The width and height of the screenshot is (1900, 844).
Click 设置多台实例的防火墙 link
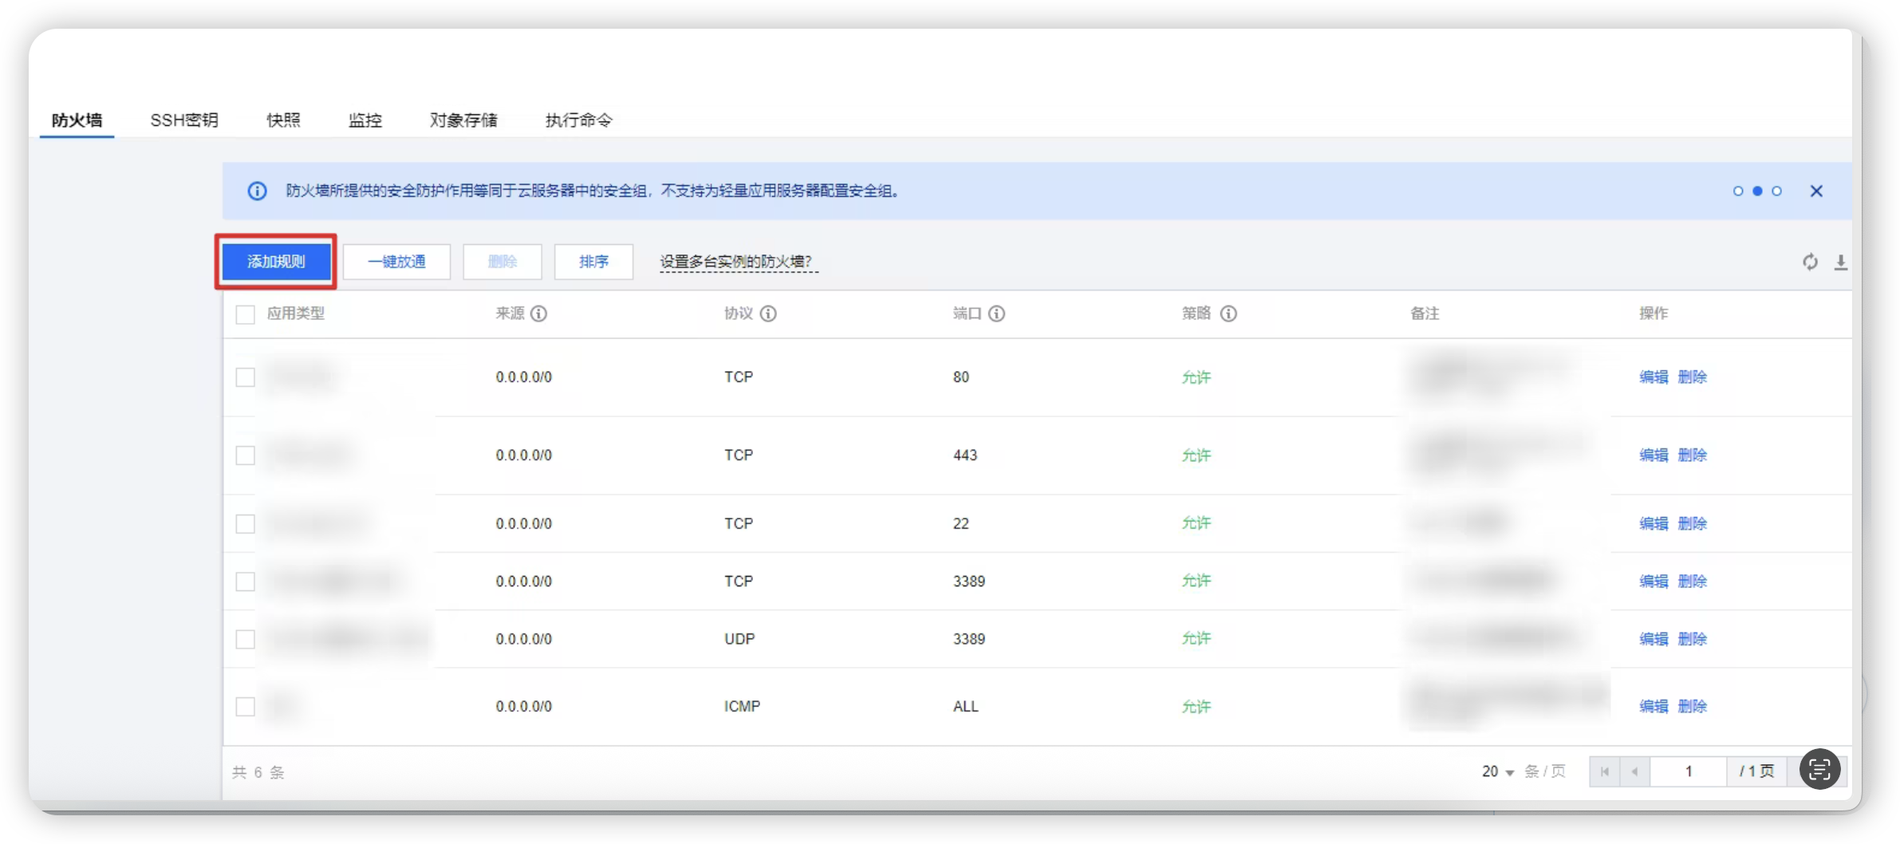tap(735, 262)
